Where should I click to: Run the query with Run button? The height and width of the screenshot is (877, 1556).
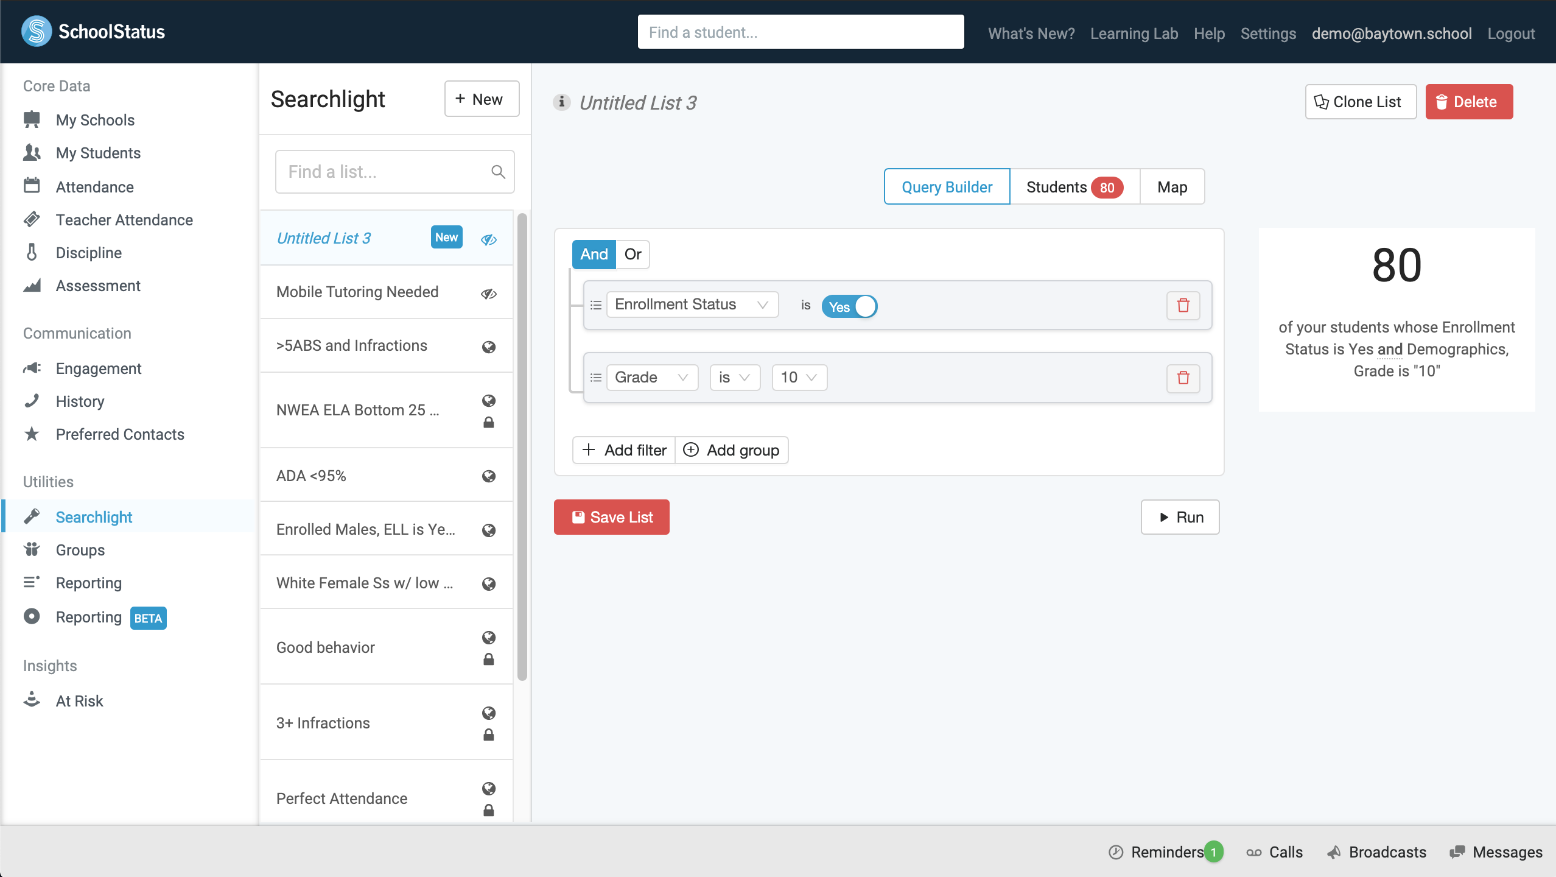click(x=1180, y=517)
